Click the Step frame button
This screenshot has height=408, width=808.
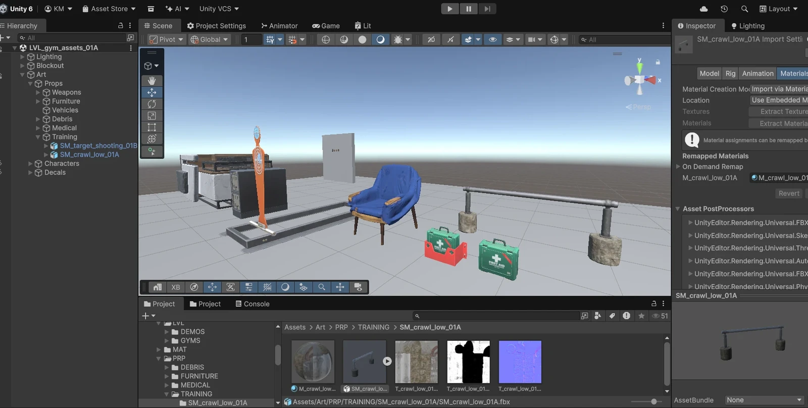[487, 9]
